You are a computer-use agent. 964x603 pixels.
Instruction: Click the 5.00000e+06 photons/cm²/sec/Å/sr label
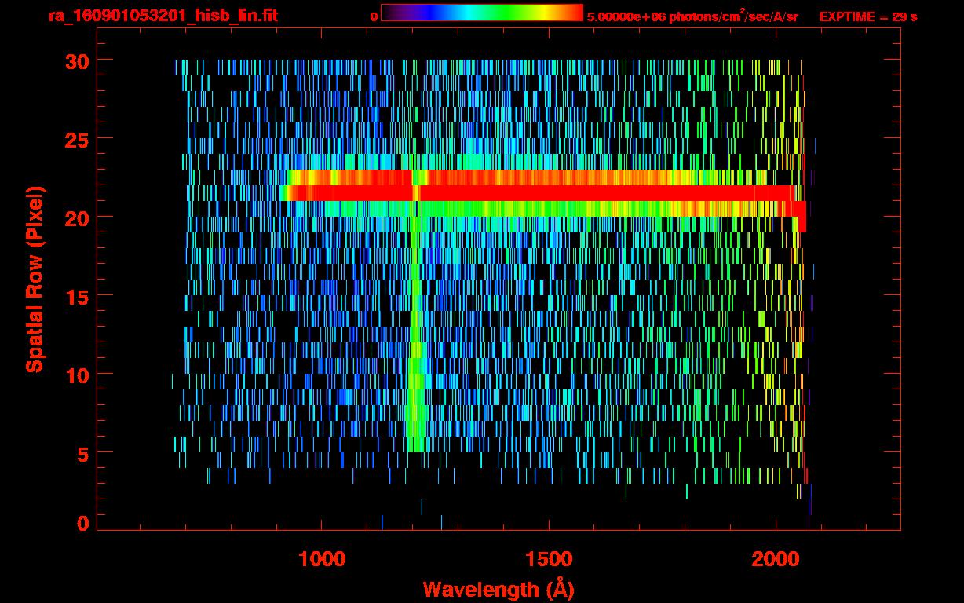(692, 16)
